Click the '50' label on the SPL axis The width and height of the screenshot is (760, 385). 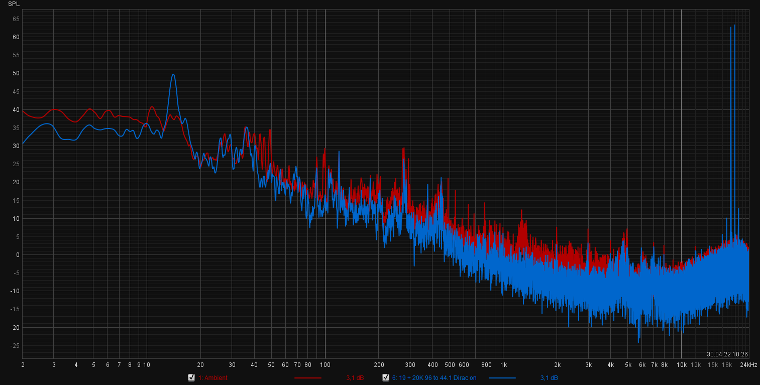click(16, 73)
